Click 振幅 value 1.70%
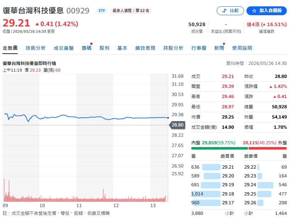This screenshot has height=218, width=290. (280, 127)
